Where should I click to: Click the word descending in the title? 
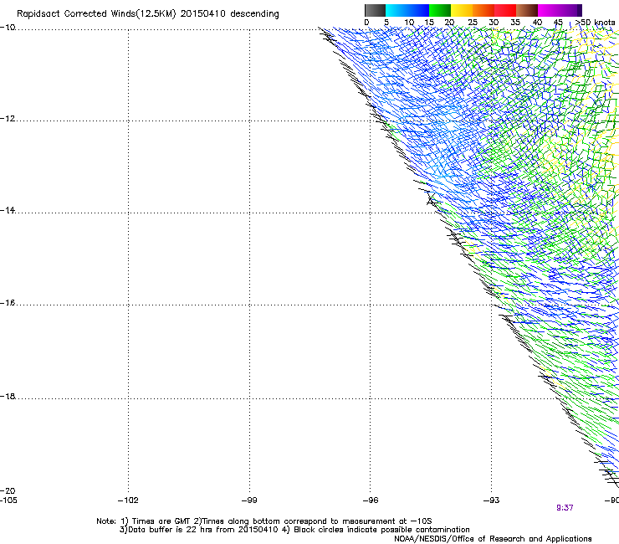pos(254,14)
